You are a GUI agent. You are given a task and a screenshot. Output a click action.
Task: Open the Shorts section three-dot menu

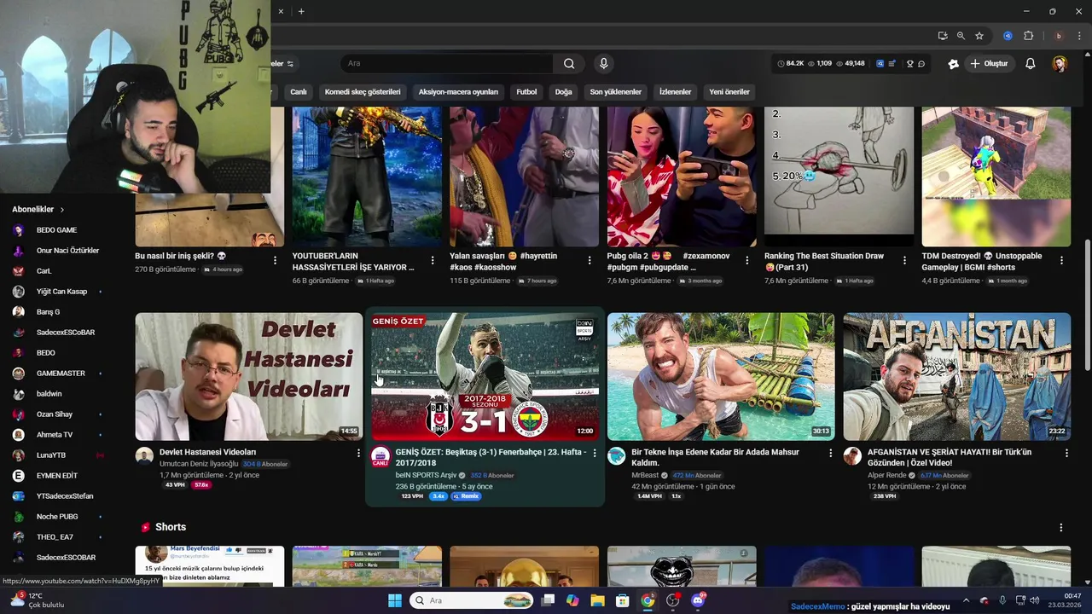[1061, 527]
